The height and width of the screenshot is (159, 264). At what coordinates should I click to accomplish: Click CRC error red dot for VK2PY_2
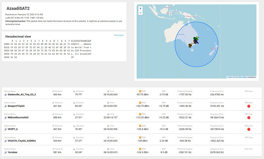point(249,130)
